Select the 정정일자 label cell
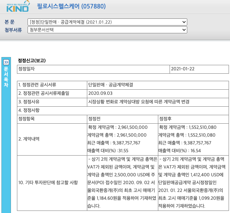Viewport: 230px width, 213px height. 93,69
